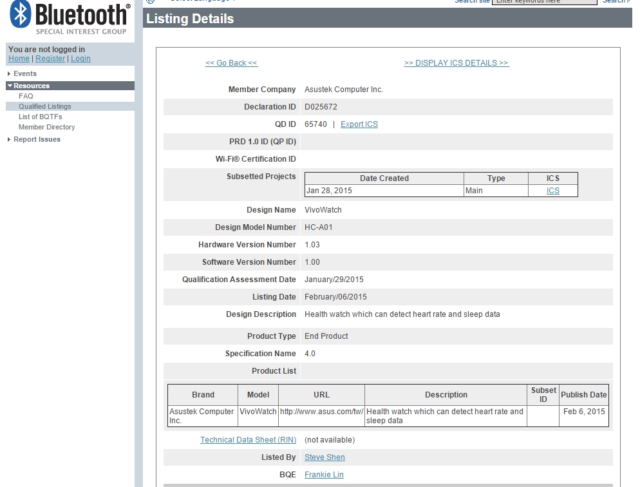The height and width of the screenshot is (487, 640).
Task: Select Qualified Listings in sidebar
Action: [x=44, y=107]
